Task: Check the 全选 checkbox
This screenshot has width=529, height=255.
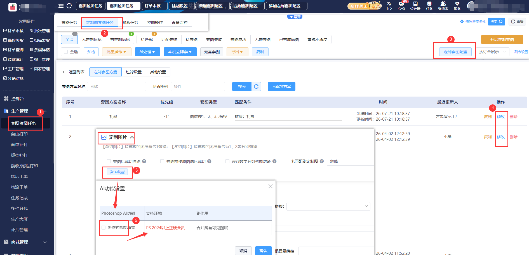Action: pyautogui.click(x=66, y=52)
